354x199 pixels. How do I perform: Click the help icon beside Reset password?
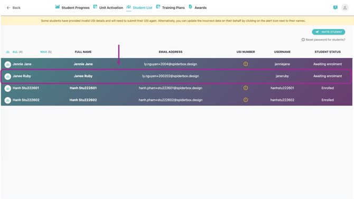click(x=303, y=40)
